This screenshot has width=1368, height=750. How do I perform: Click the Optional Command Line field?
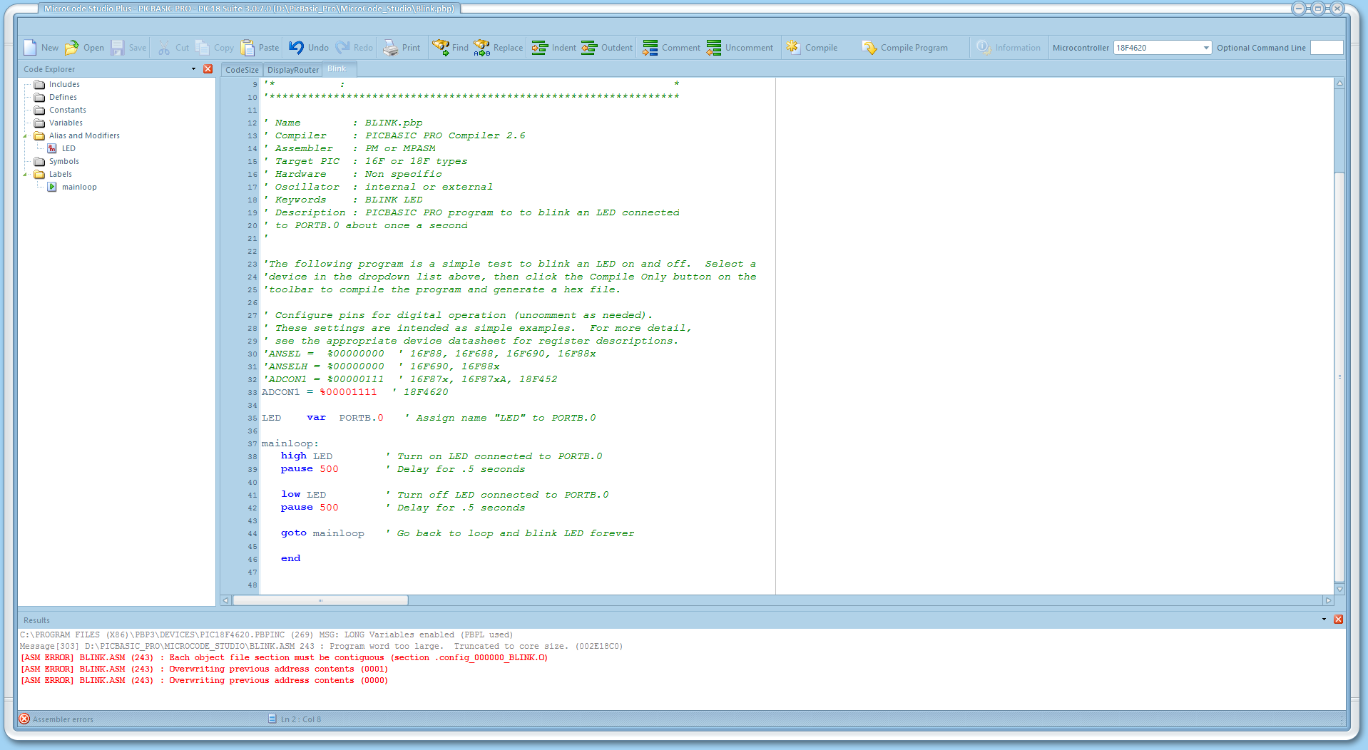click(x=1326, y=48)
